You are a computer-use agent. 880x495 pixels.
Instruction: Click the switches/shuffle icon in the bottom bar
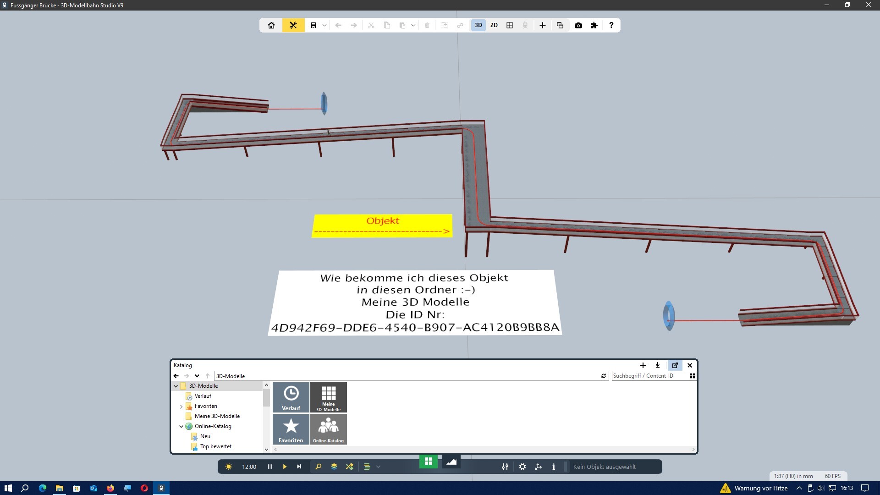pos(350,467)
